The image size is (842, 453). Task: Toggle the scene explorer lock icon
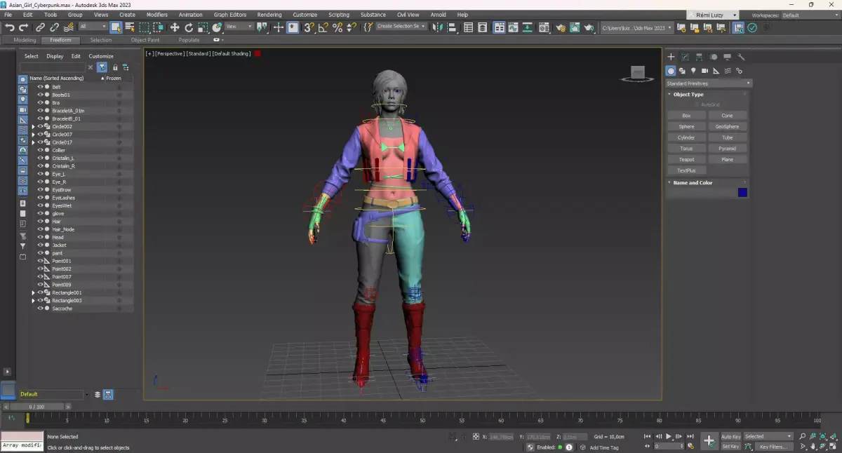[x=115, y=67]
